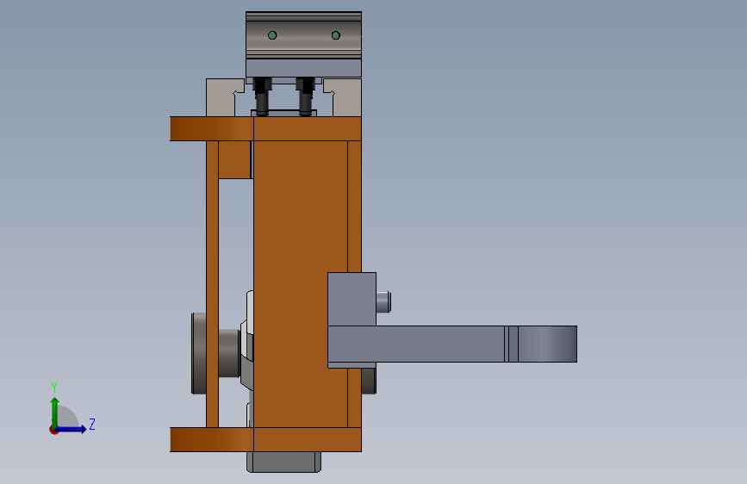
Task: Select the grey shaft hub beside the pulley
Action: click(229, 353)
